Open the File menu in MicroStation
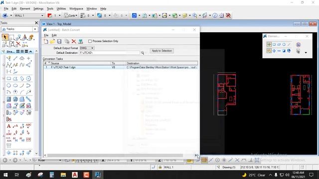 [6, 9]
